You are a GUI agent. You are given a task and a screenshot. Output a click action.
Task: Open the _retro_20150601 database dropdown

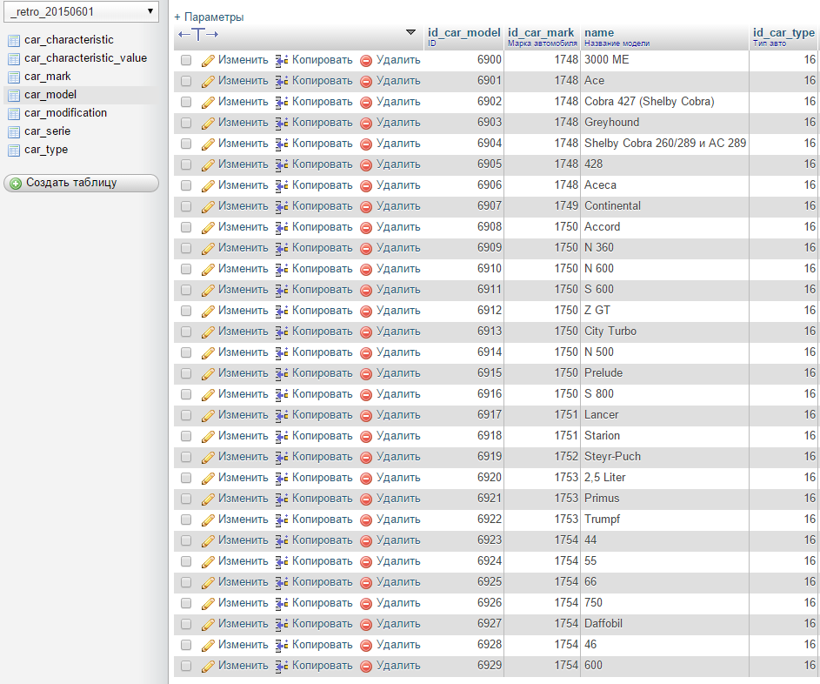81,11
